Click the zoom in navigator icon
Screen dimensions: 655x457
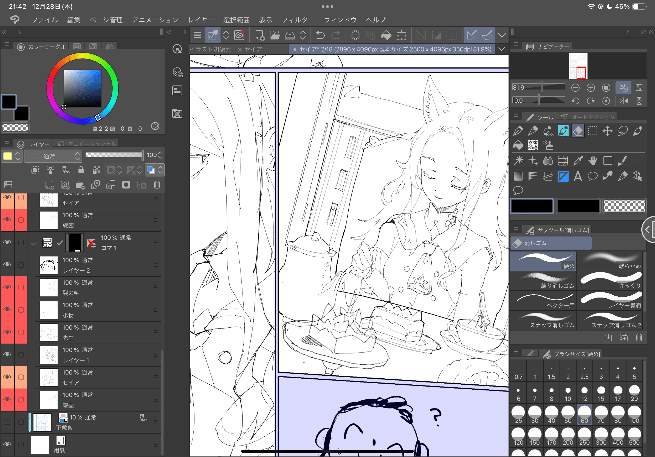591,87
